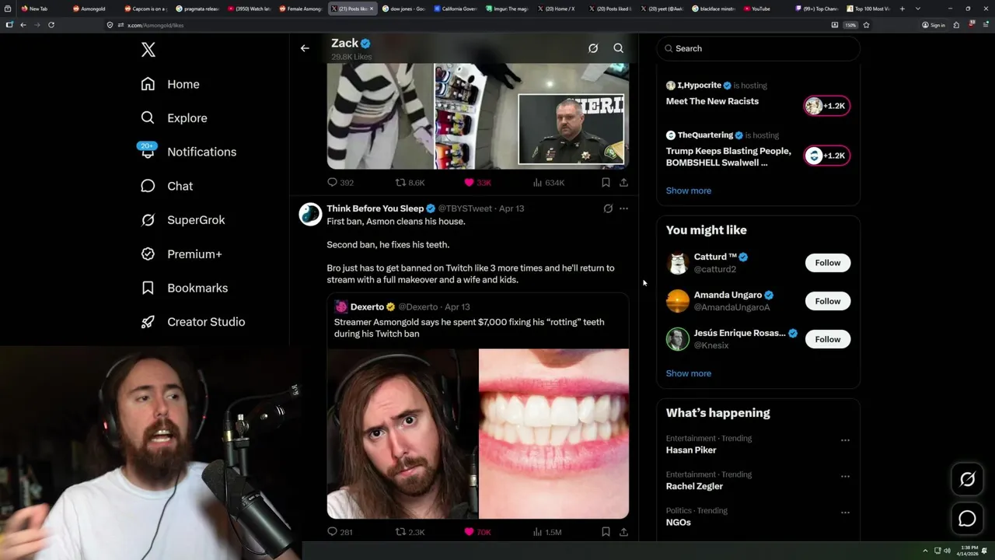Click the X logo in sidebar
995x560 pixels.
[x=148, y=50]
